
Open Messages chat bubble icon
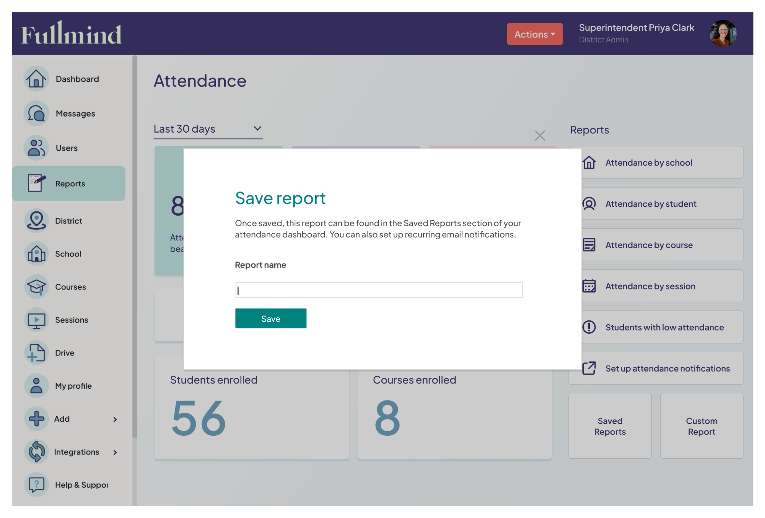tap(36, 114)
